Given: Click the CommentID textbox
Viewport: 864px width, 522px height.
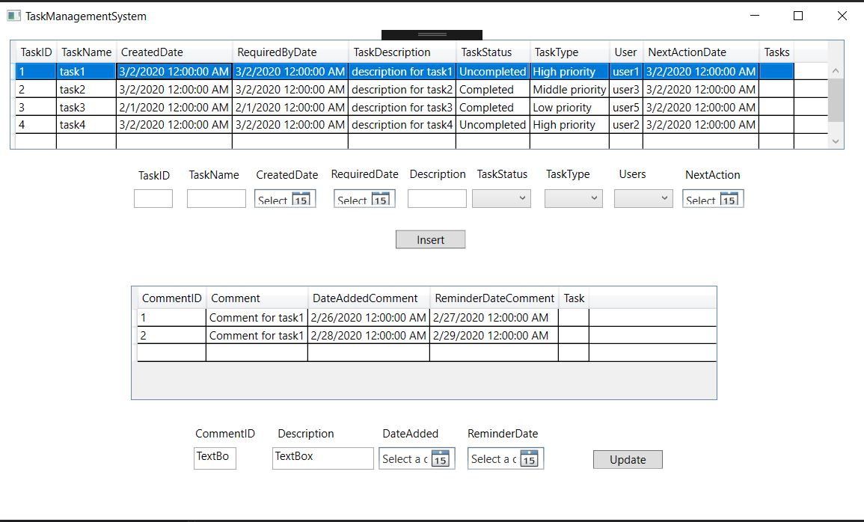Looking at the screenshot, I should coord(214,458).
